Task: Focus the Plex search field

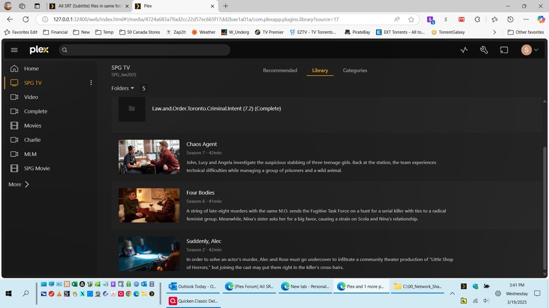Action: [144, 50]
